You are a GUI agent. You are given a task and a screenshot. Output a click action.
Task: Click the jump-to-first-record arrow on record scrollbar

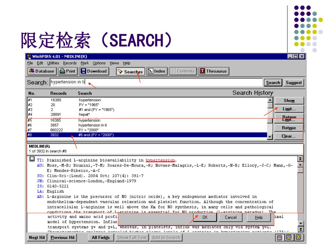point(300,159)
